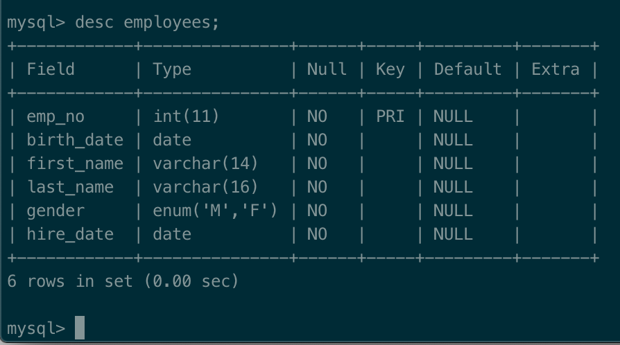
Task: Click the first_name field name
Action: (75, 163)
